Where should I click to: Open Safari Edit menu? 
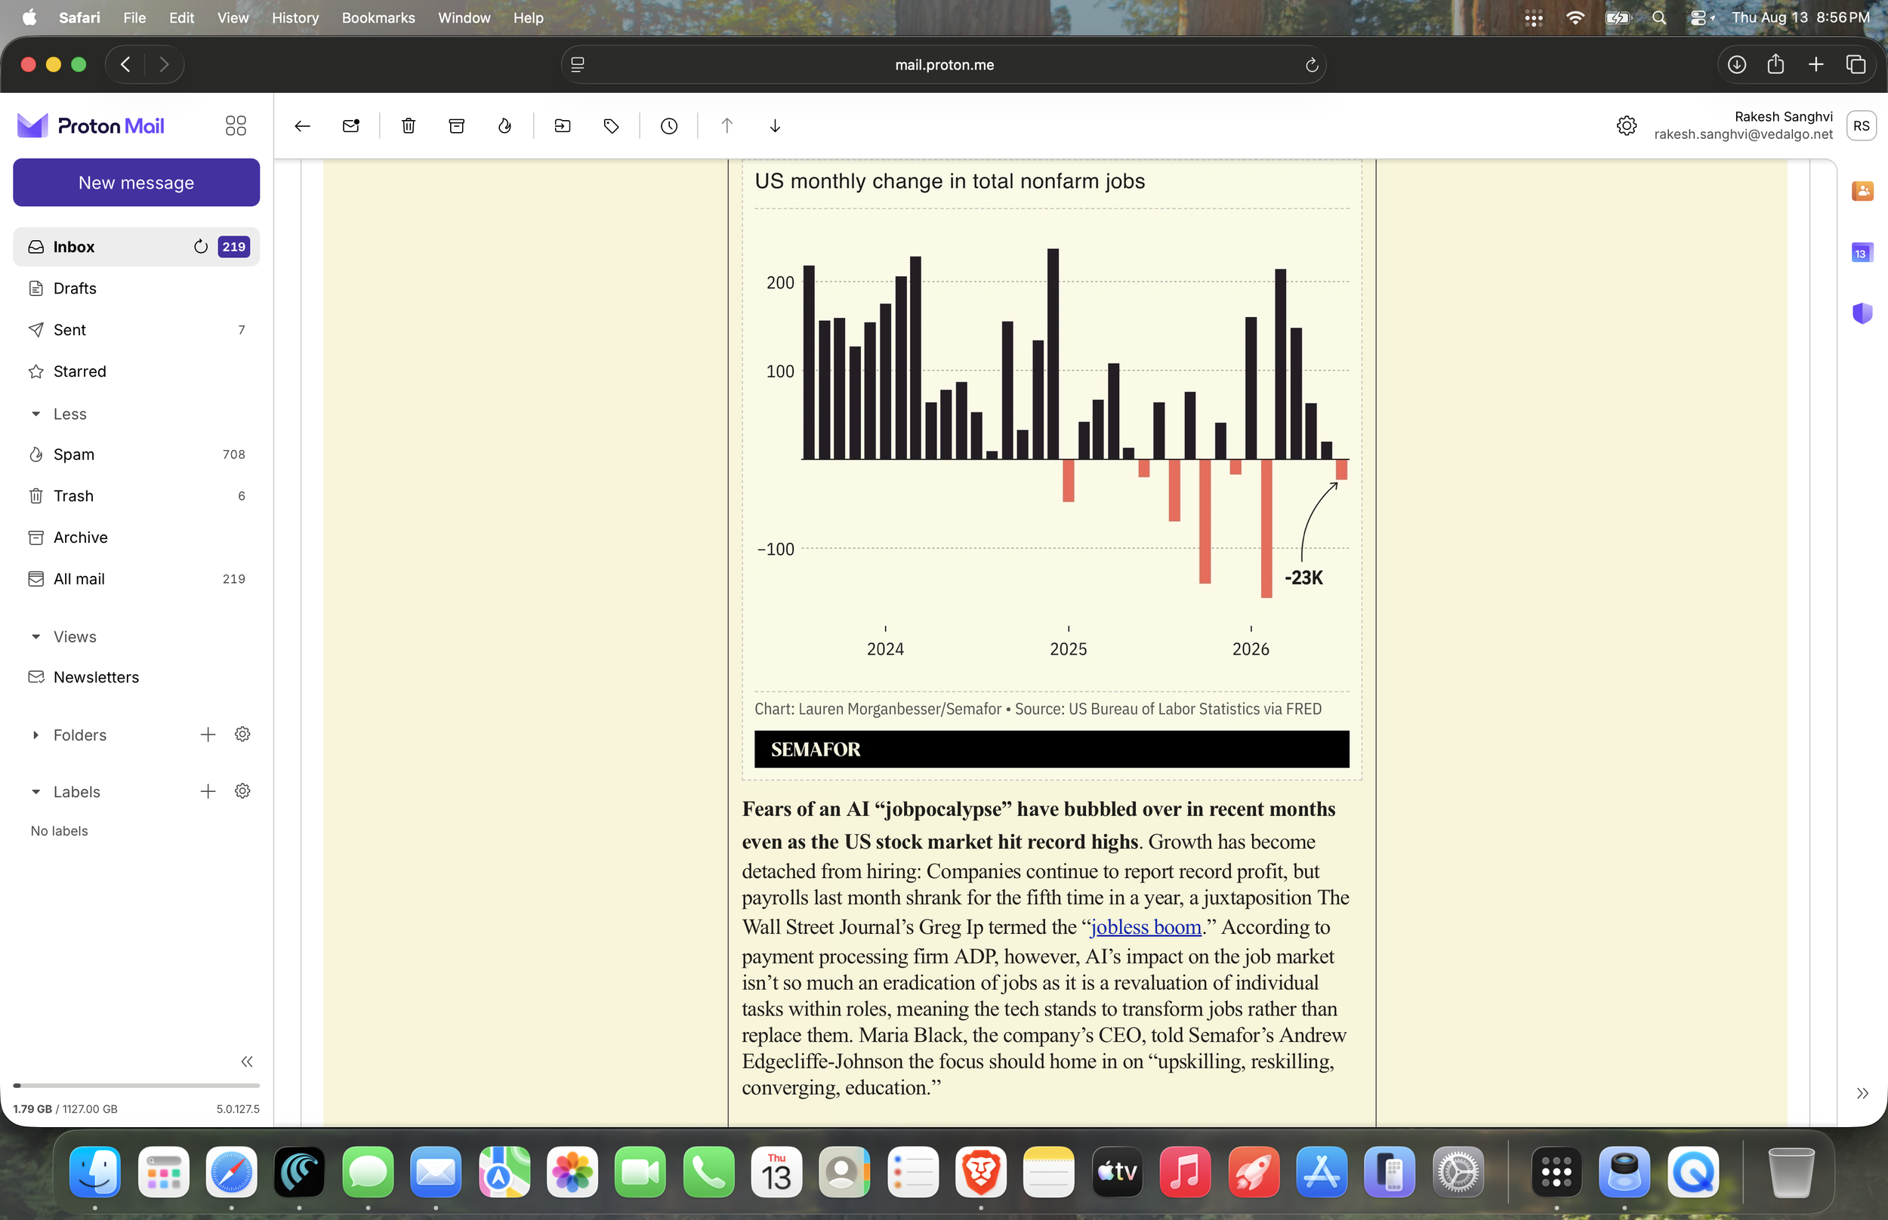tap(181, 17)
